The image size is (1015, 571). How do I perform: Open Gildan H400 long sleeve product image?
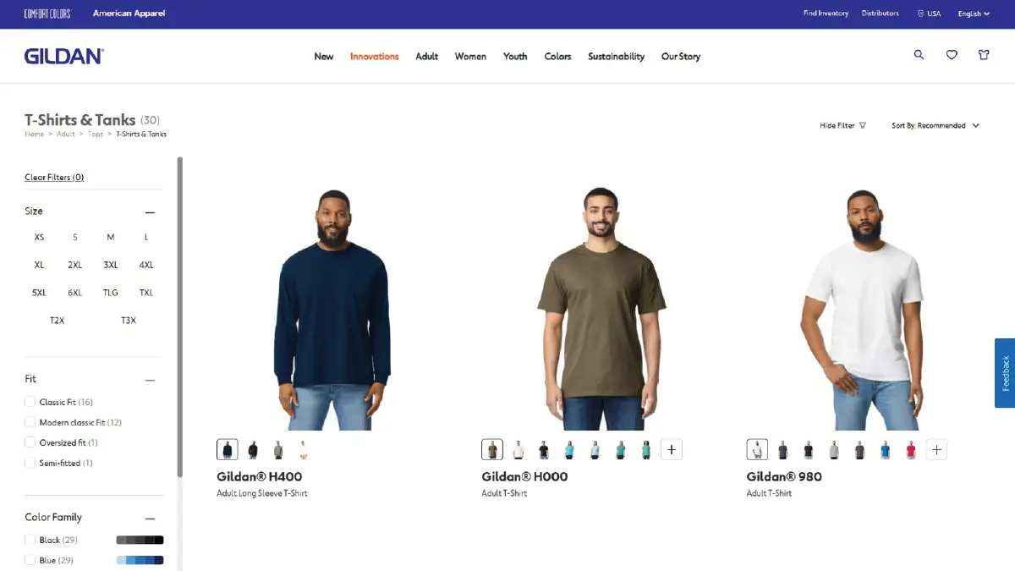[332, 309]
